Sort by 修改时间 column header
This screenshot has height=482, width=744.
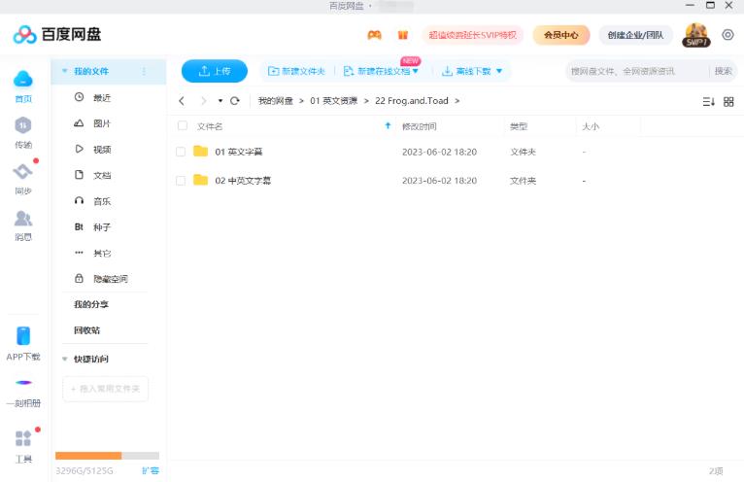[420, 126]
